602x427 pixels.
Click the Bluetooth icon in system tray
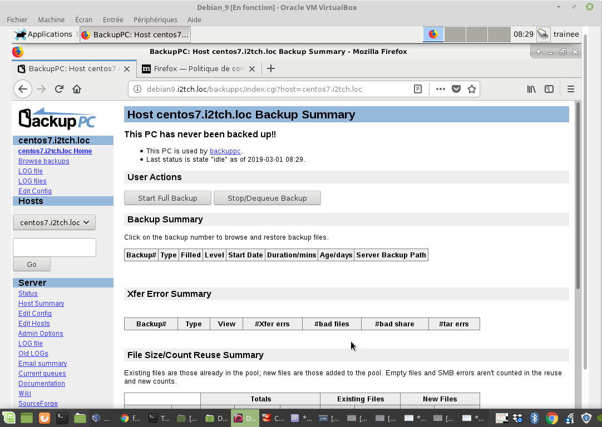535,418
